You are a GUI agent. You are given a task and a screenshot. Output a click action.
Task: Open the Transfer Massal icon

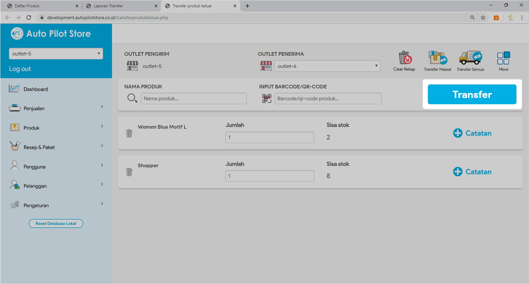(x=437, y=58)
